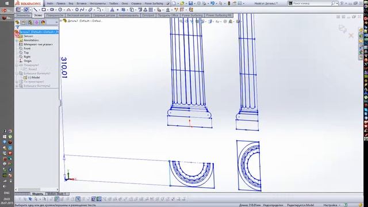Switch to the Листовой металл tab
This screenshot has height=207, width=368.
78,16
